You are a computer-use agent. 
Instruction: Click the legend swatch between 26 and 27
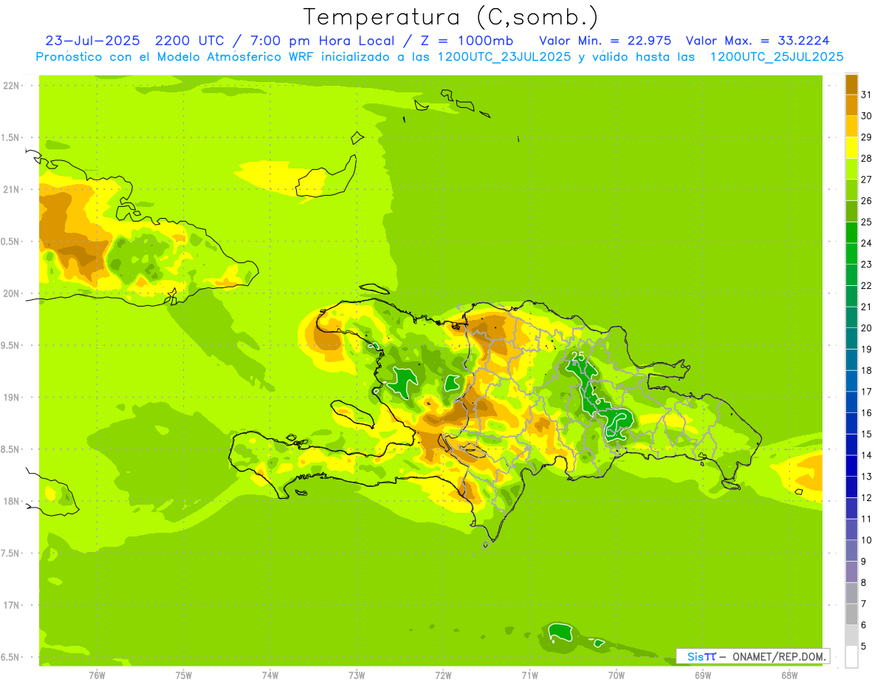tap(851, 190)
